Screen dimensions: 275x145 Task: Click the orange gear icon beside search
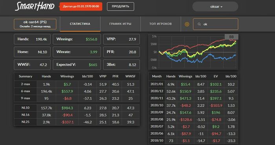click(x=187, y=24)
